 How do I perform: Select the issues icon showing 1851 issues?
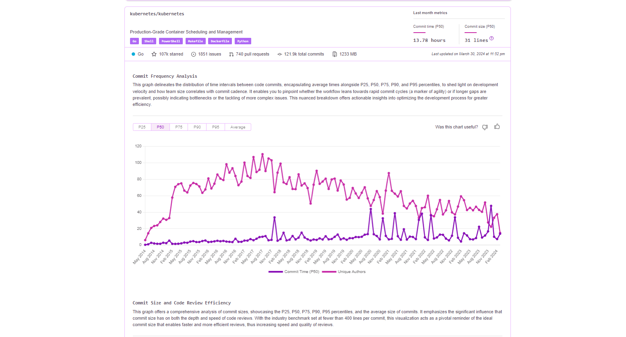(193, 54)
